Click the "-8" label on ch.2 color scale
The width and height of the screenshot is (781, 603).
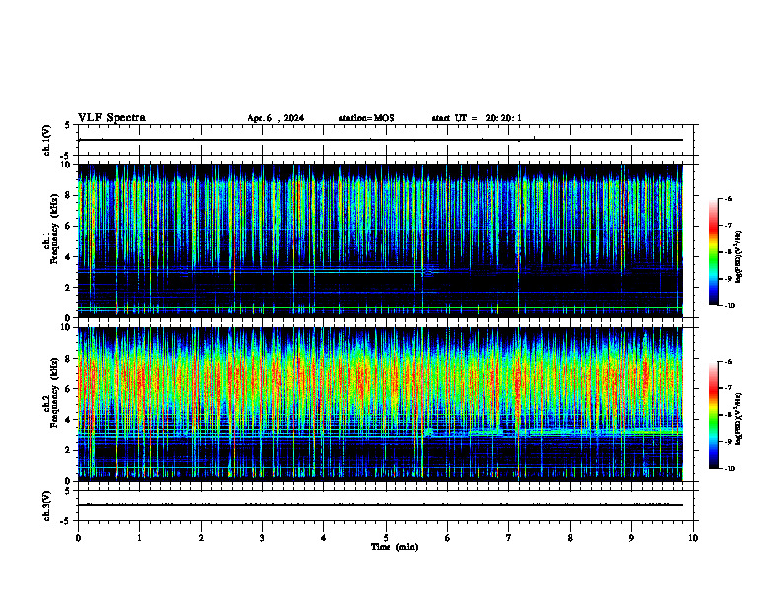728,415
